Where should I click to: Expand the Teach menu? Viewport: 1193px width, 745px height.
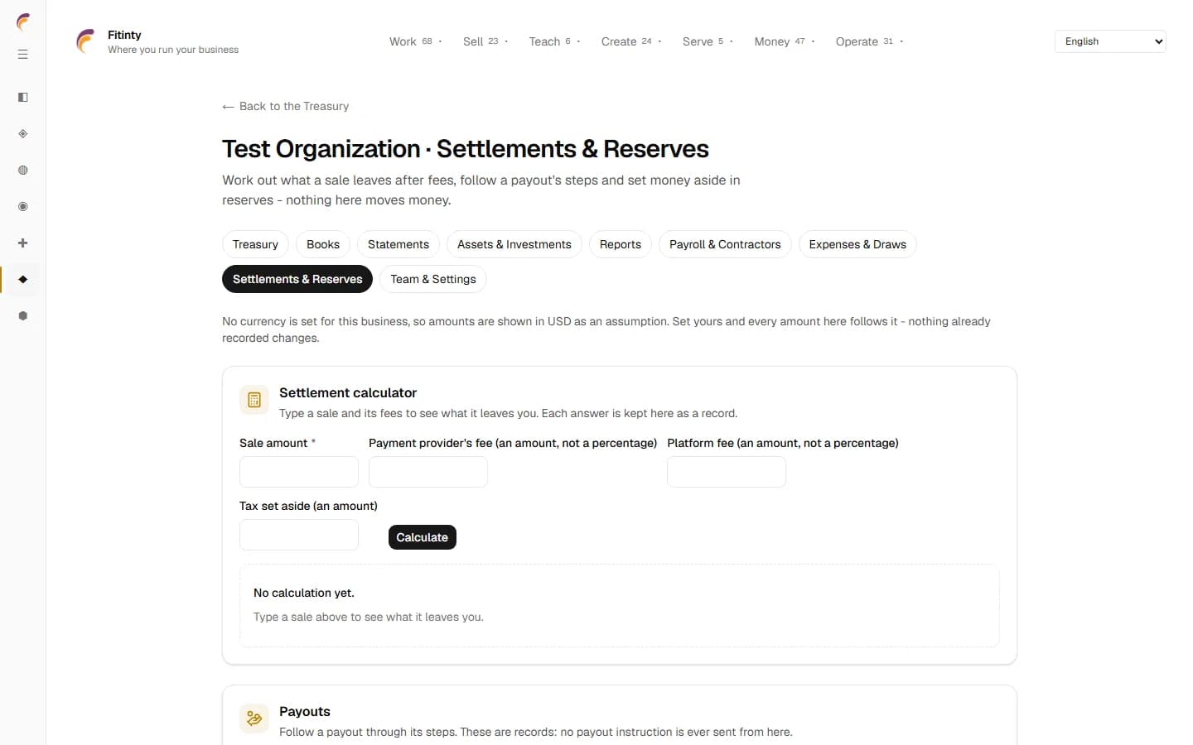554,41
